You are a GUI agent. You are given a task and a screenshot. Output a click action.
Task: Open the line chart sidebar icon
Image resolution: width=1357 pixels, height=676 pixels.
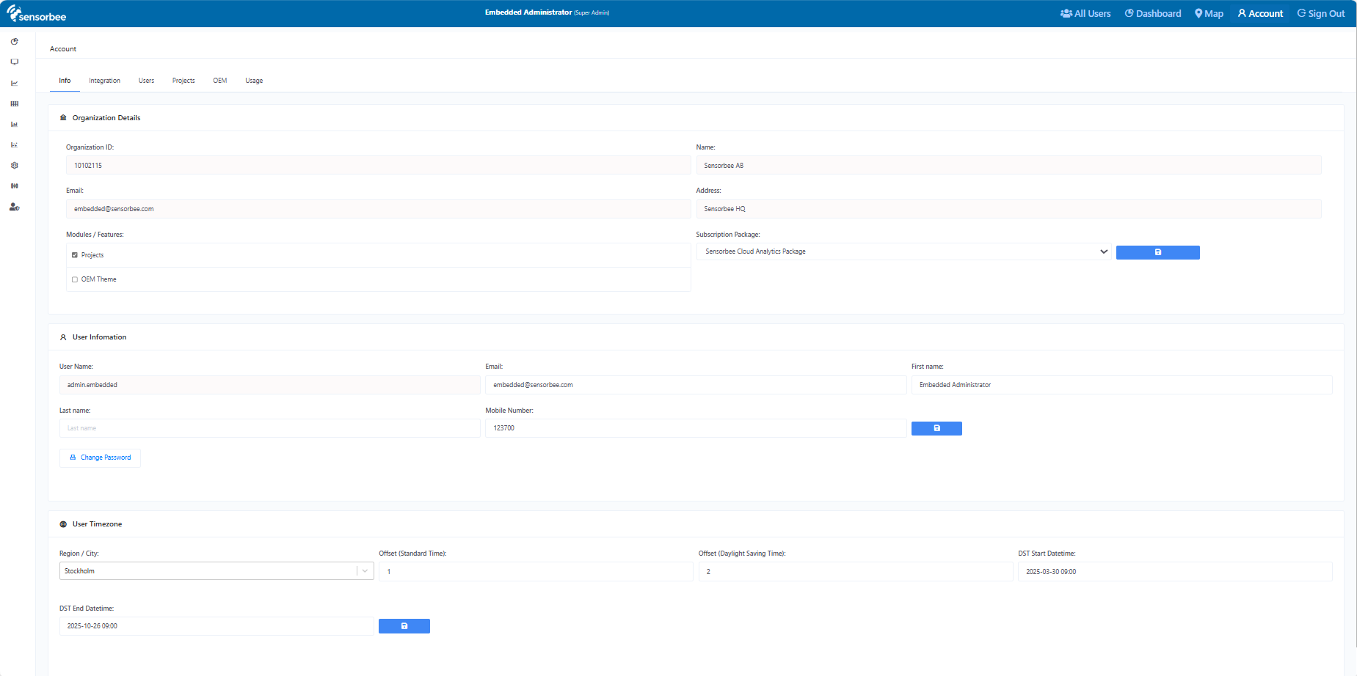(x=15, y=83)
